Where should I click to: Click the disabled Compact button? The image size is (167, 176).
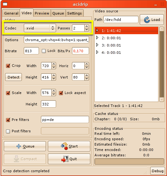tap(25, 159)
